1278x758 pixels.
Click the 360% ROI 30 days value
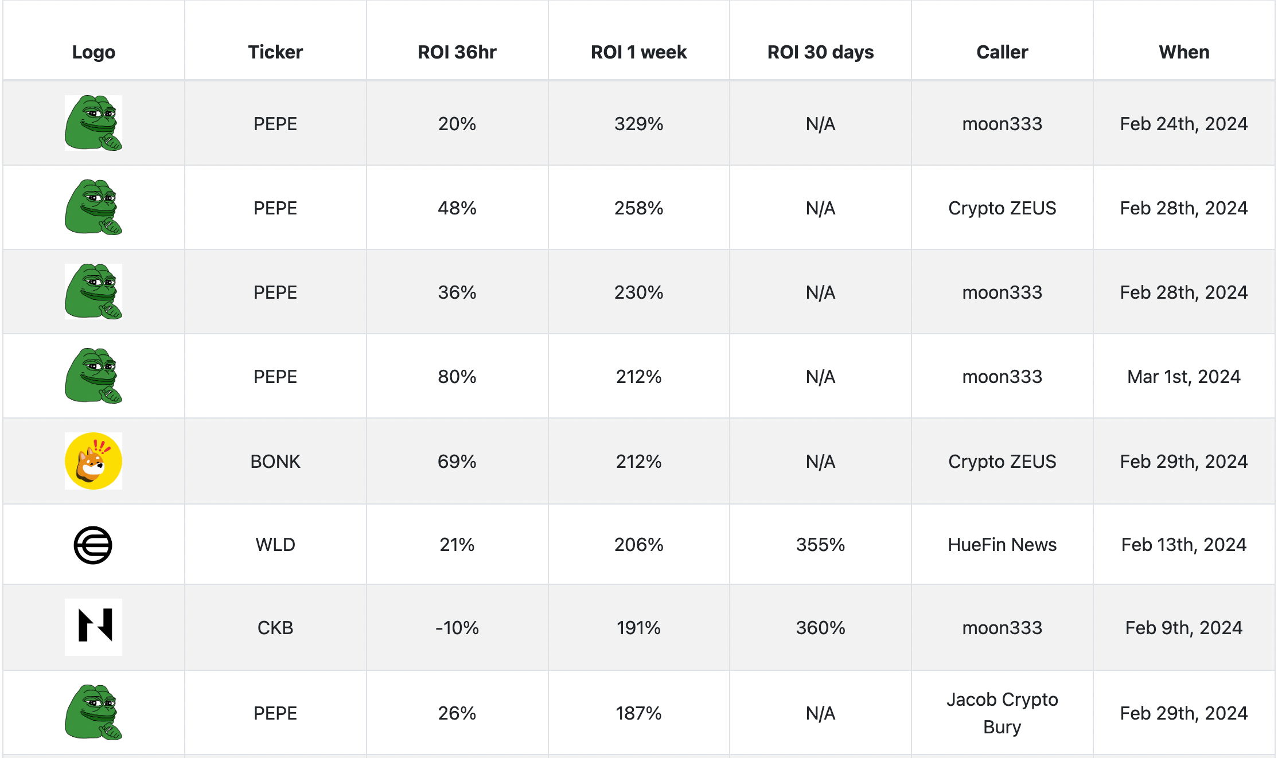(821, 628)
